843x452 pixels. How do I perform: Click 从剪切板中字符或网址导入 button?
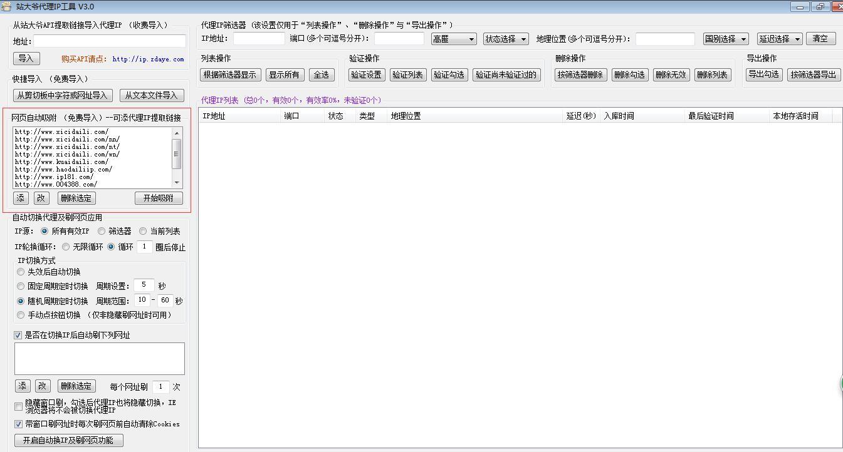point(63,96)
